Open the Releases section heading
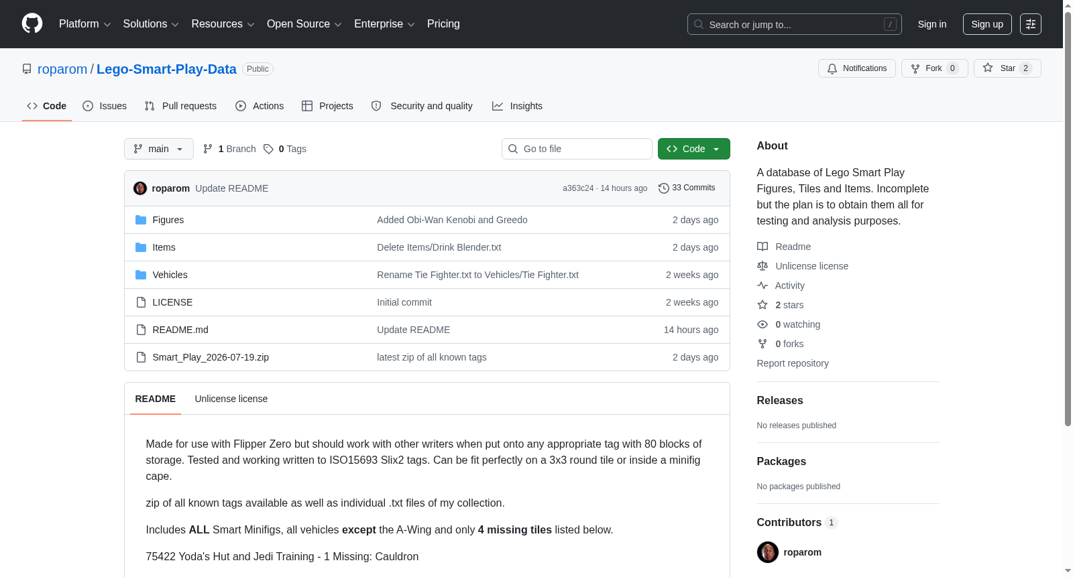Viewport: 1073px width, 577px height. [x=780, y=400]
